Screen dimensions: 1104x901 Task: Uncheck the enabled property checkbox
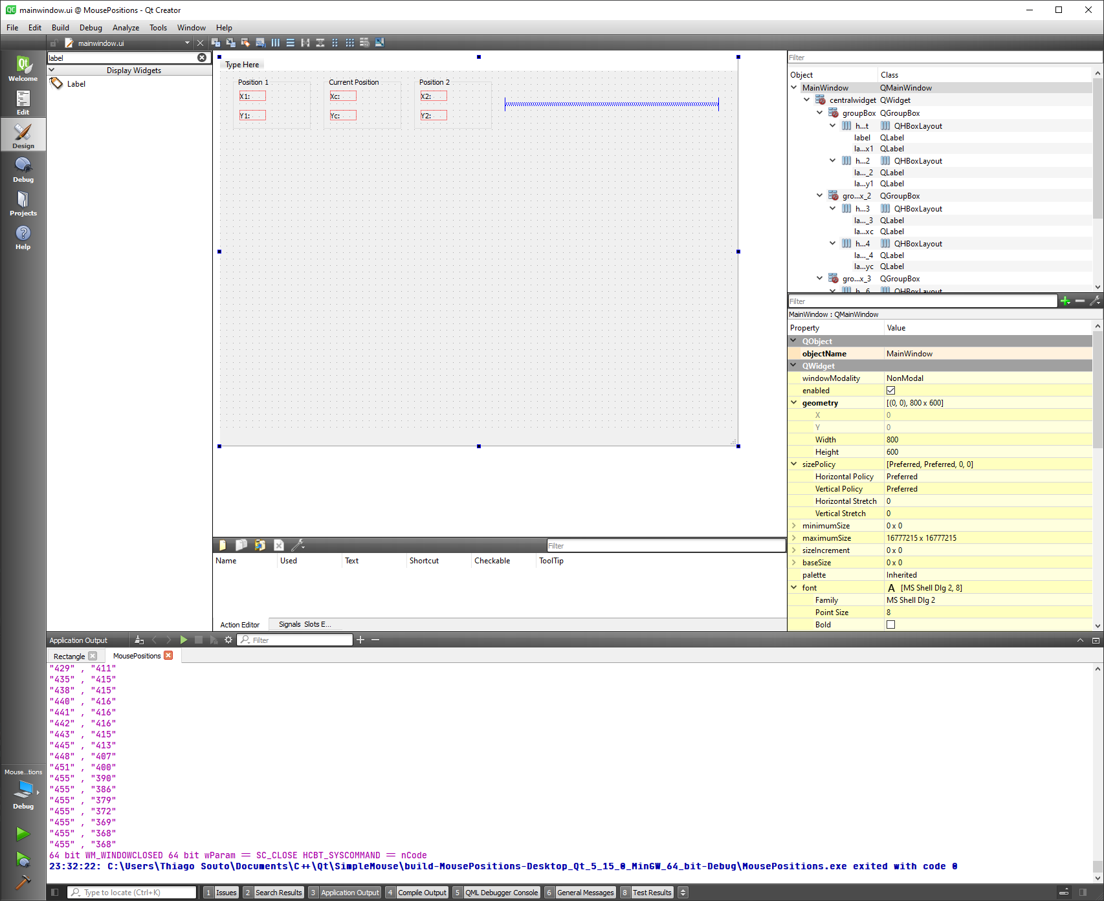pyautogui.click(x=890, y=391)
